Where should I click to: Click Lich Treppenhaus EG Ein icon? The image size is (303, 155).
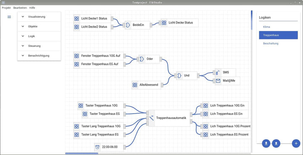(206, 114)
